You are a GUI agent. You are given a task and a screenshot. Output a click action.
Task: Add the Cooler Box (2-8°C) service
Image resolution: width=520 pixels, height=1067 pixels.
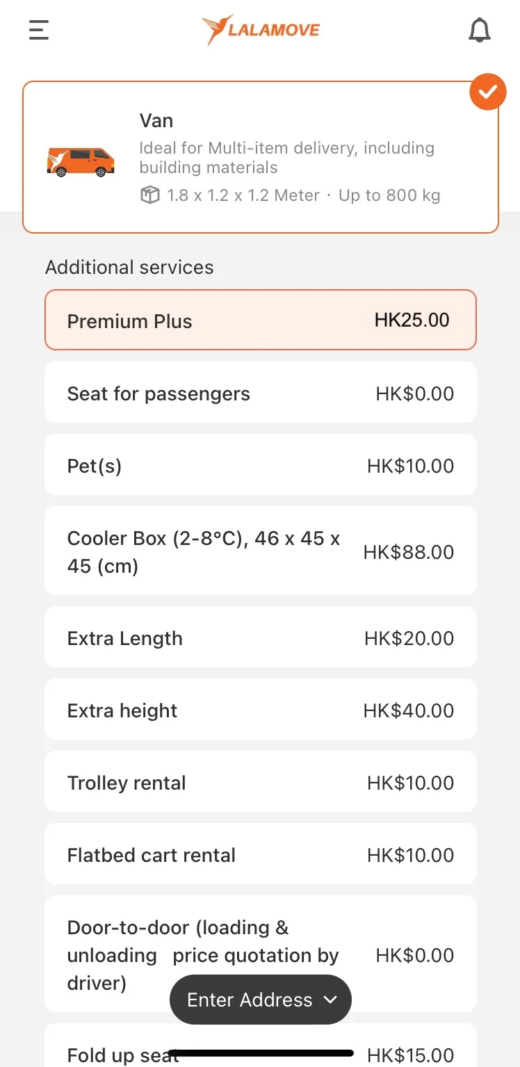coord(261,551)
